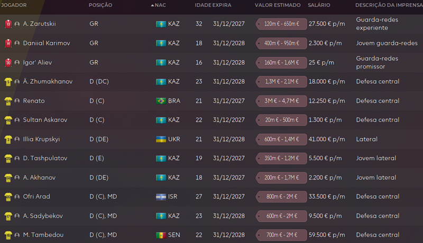Click the 350m € - 1,2M € value badge
Viewport: 423px width, 243px height.
tap(281, 159)
